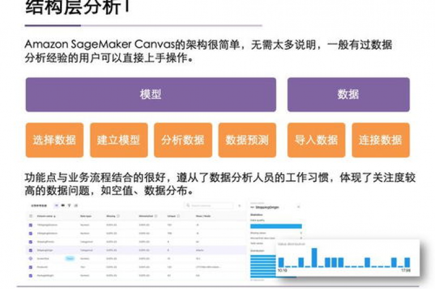Select the orange 数据预测 box
The width and height of the screenshot is (435, 289).
click(x=247, y=140)
